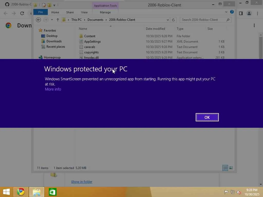Open File Explorer from the taskbar
This screenshot has height=197, width=263.
[37, 192]
